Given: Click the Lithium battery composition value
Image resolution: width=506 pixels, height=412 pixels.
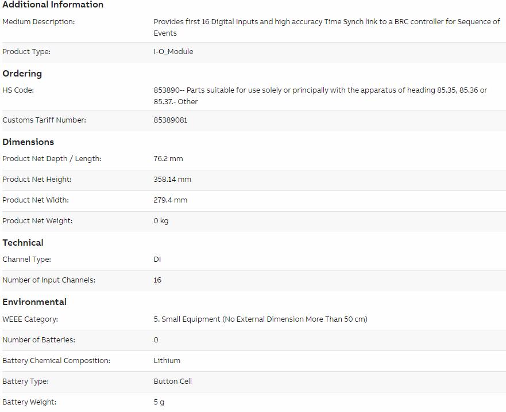Looking at the screenshot, I should click(167, 361).
